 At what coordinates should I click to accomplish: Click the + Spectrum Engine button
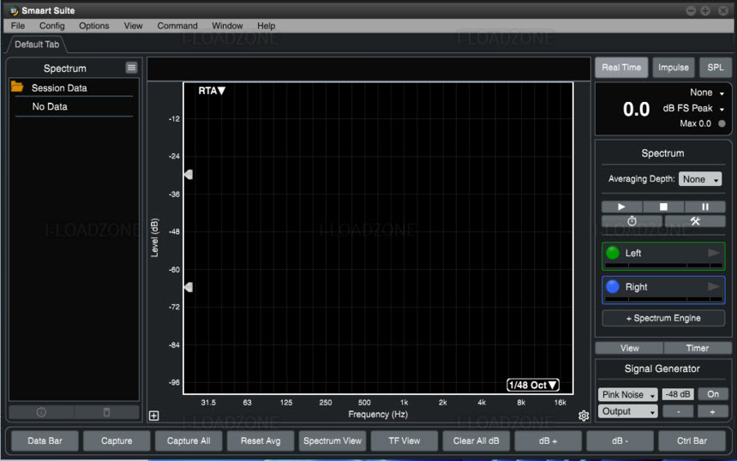(x=663, y=318)
